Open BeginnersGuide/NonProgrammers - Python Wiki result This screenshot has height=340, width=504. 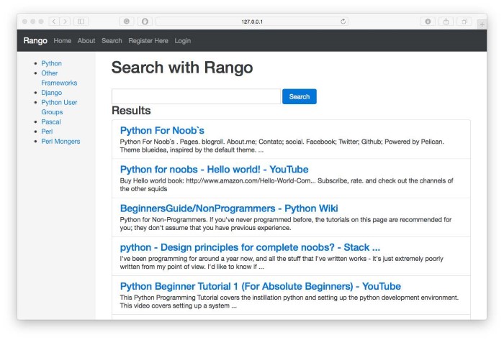pos(229,208)
